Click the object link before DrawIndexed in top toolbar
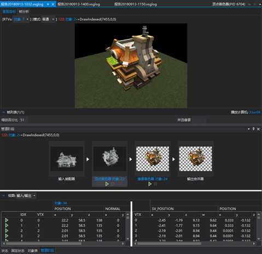Viewport: 262px width, 254px height. click(71, 19)
